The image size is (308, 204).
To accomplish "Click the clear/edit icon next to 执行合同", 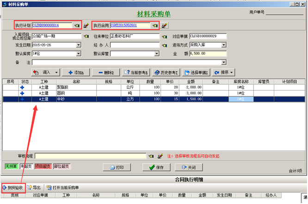I will click(165, 25).
